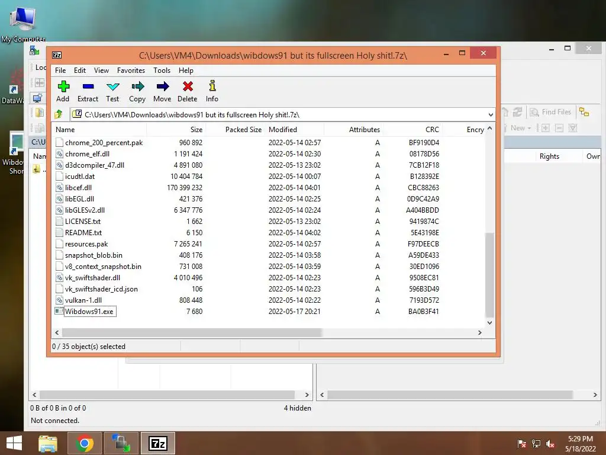
Task: Open the Help menu
Action: (186, 71)
